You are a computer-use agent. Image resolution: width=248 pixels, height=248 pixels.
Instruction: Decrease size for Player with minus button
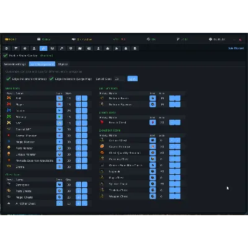click(84, 104)
